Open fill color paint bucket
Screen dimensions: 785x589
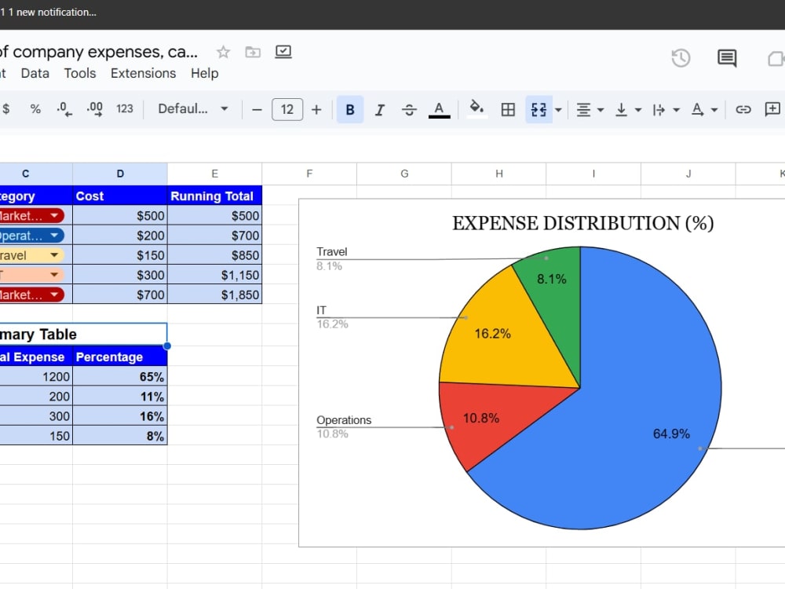(x=476, y=108)
